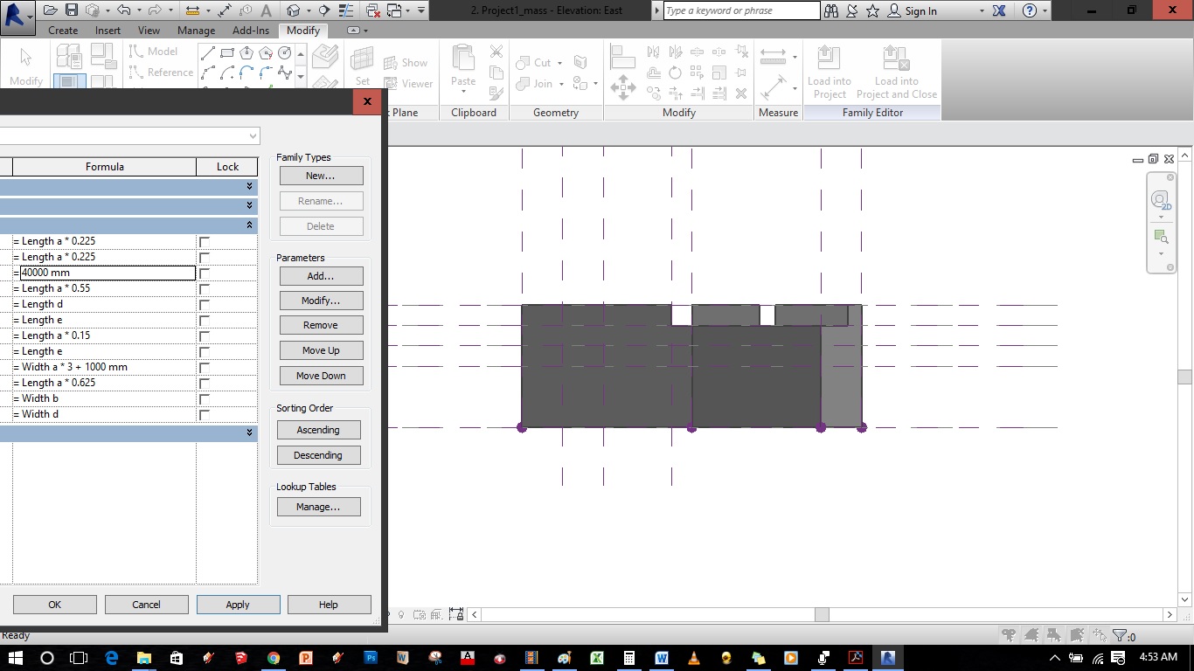Switch to the Create ribbon tab
Screen dimensions: 1194x671
click(x=63, y=30)
